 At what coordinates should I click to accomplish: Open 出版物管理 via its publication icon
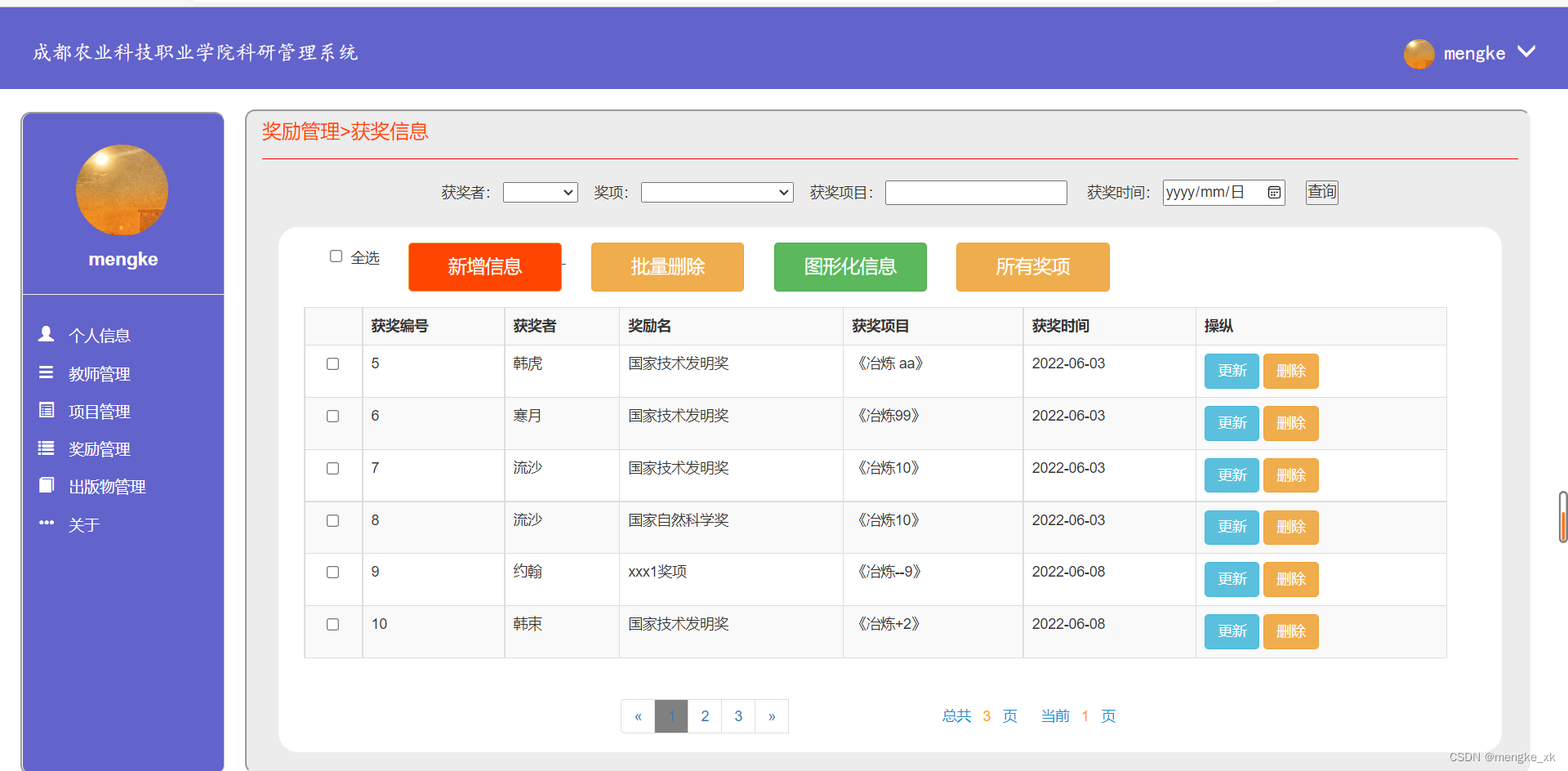point(46,485)
